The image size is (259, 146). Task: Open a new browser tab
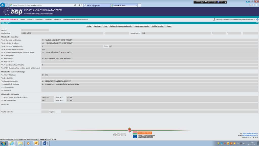pyautogui.click(x=139, y=5)
